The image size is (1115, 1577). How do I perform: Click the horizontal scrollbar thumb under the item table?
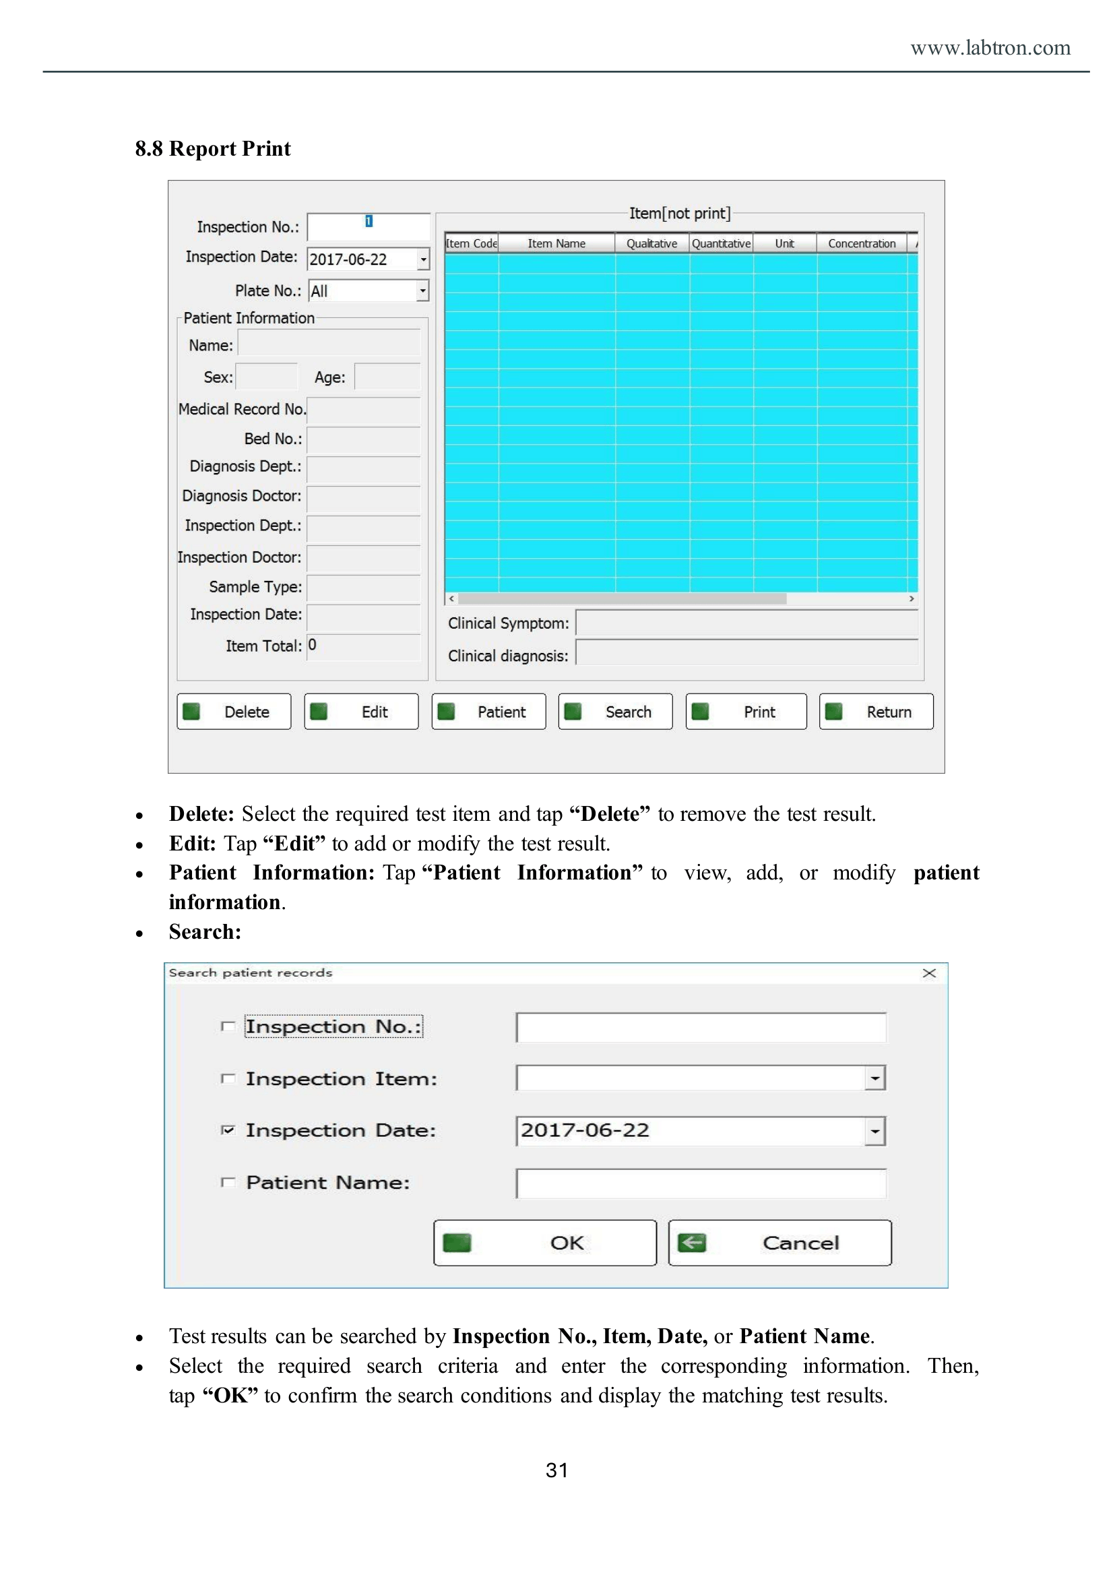point(622,599)
